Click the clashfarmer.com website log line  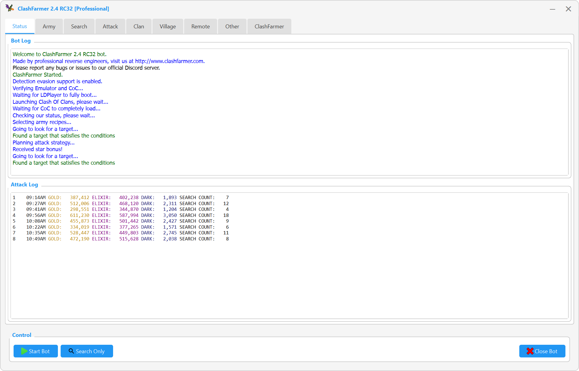point(109,61)
